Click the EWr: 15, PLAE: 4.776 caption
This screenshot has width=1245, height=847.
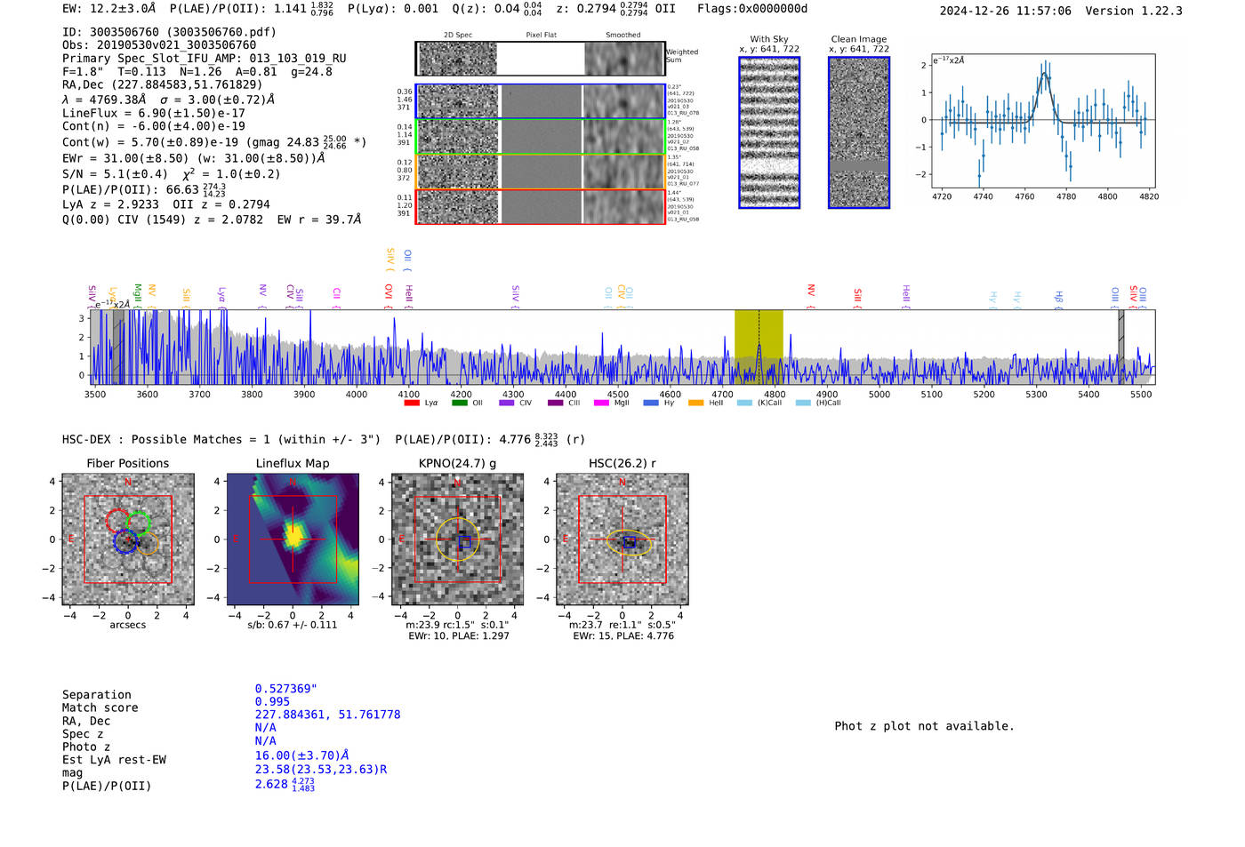tap(623, 636)
